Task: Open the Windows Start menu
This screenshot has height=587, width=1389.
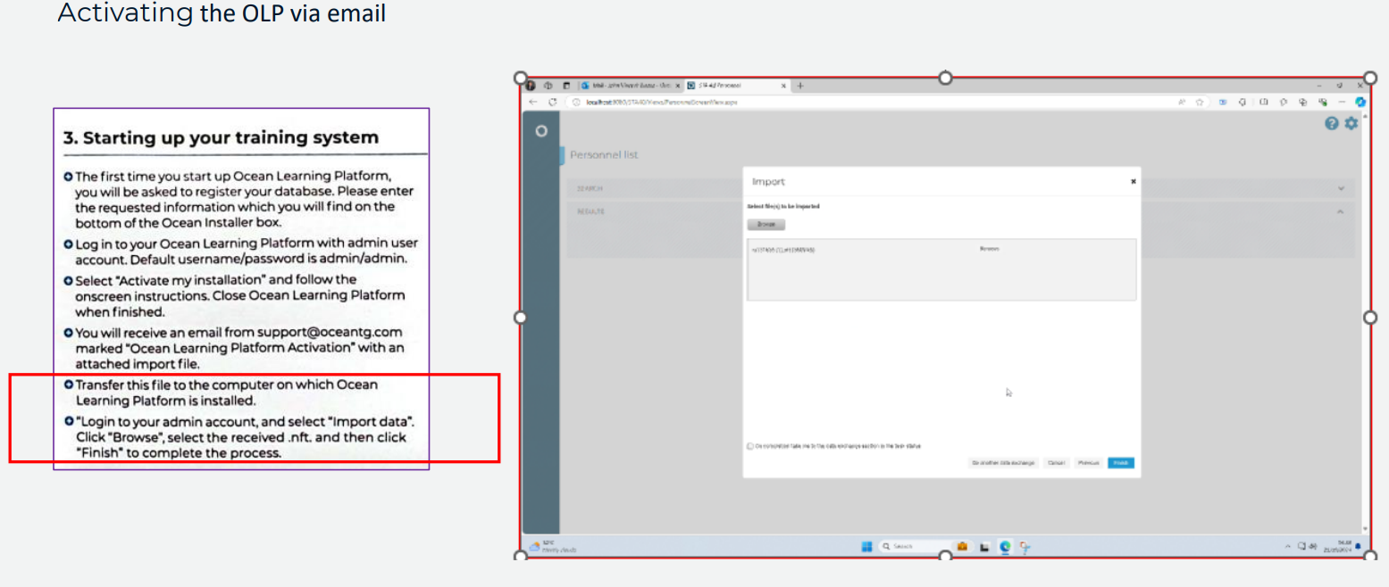Action: coord(865,546)
